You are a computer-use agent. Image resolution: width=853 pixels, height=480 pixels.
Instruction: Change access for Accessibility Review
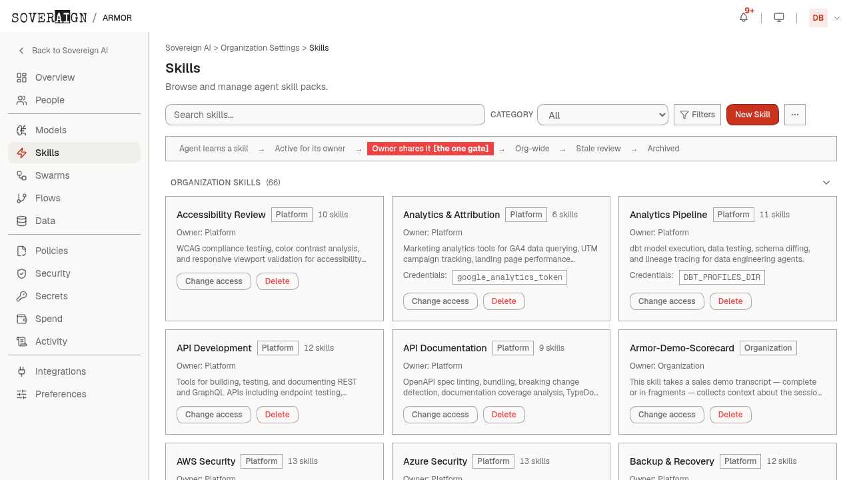[214, 281]
